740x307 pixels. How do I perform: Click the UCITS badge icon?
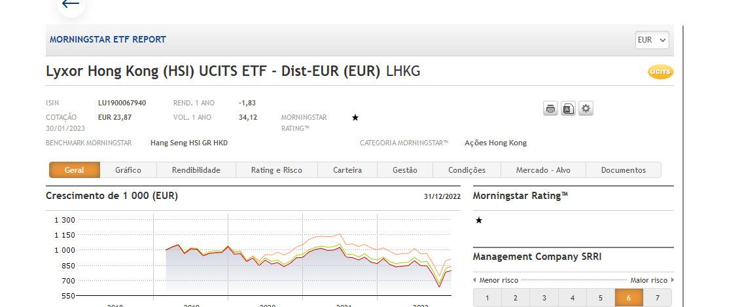(660, 72)
